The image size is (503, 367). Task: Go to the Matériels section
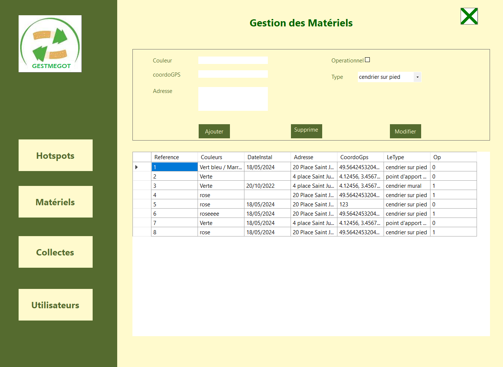click(55, 202)
